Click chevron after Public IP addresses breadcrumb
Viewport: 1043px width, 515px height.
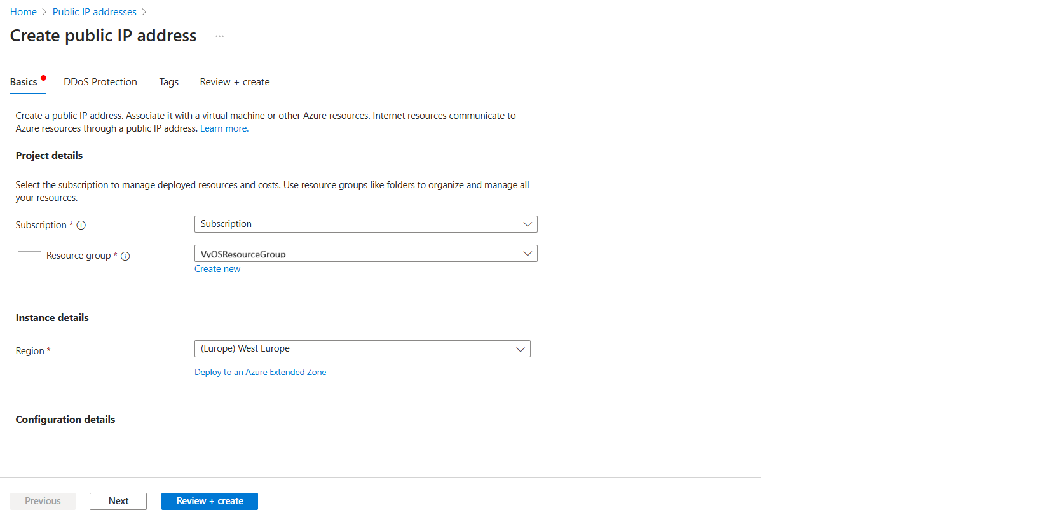144,12
